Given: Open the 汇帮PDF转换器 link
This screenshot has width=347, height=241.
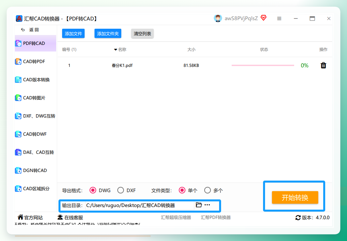Looking at the screenshot, I should (x=216, y=218).
